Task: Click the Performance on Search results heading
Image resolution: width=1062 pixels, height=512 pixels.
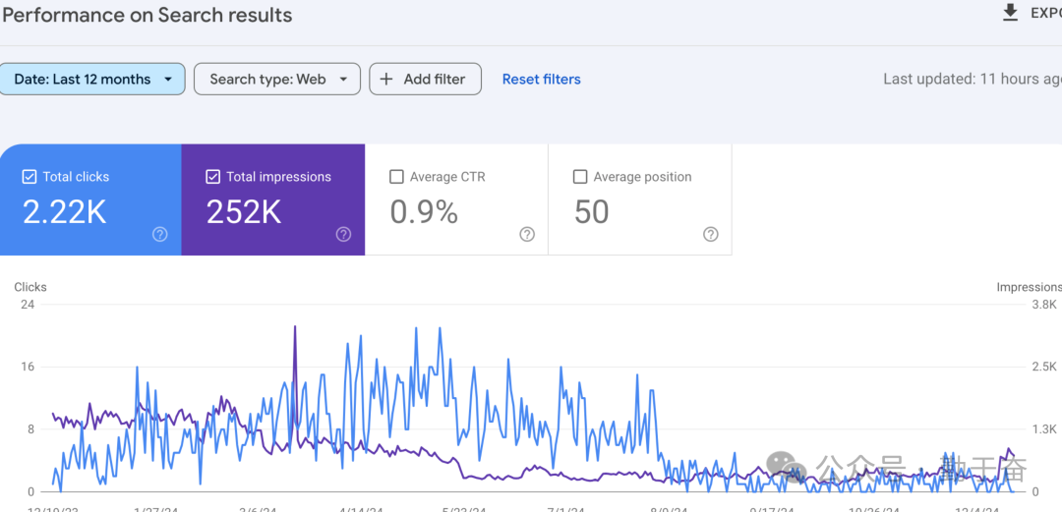Action: point(147,15)
